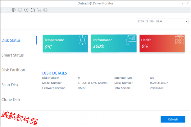This screenshot has width=191, height=127.
Task: Open the Scan Disk section
Action: [x=10, y=85]
